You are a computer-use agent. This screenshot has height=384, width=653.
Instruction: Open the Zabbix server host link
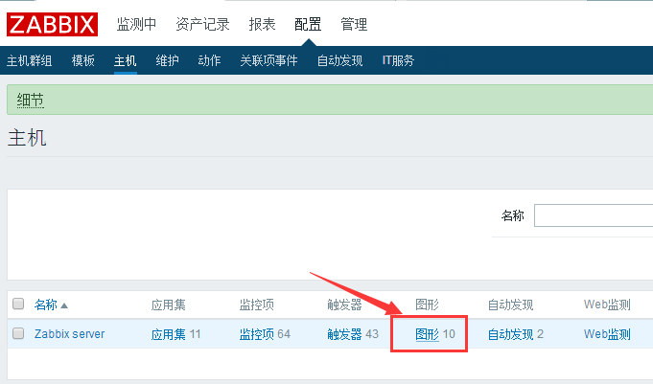(x=70, y=334)
